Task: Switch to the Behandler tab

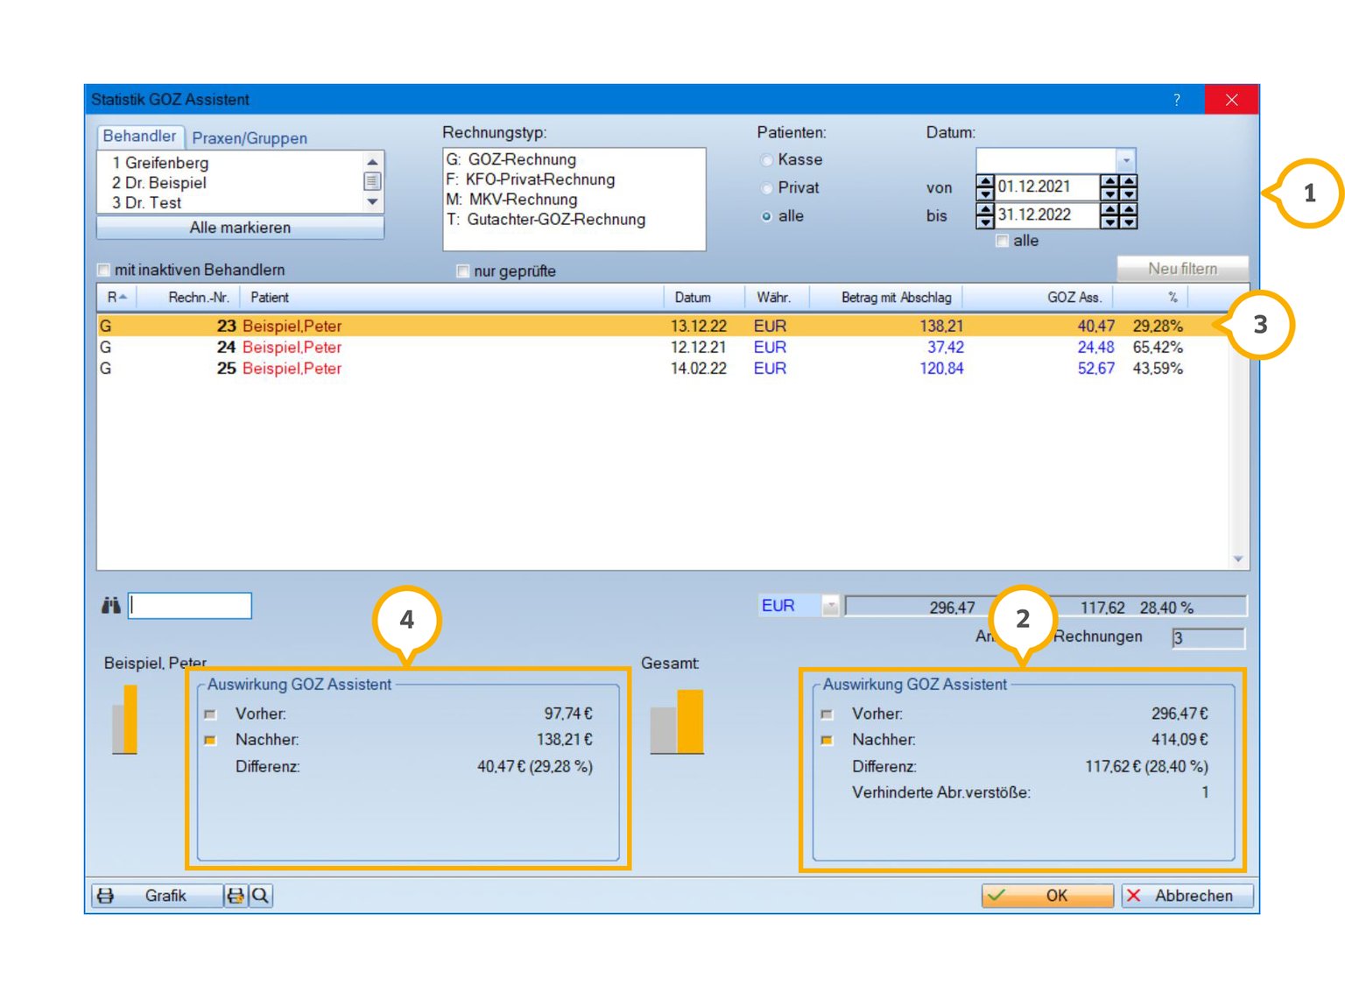Action: click(139, 137)
